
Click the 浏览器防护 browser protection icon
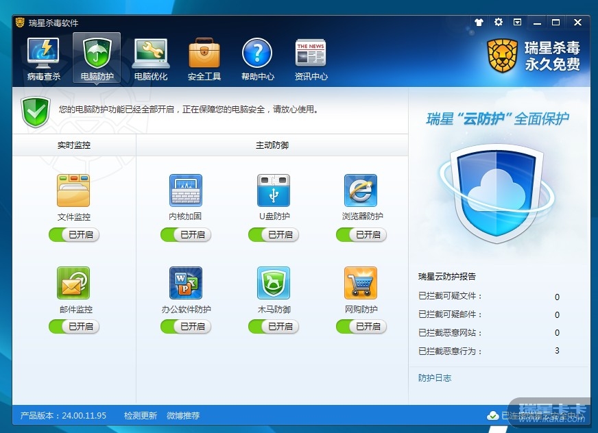point(361,190)
